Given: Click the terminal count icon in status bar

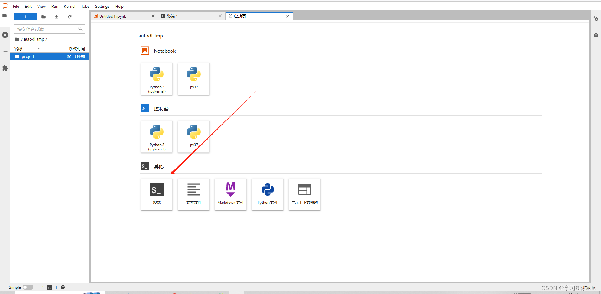Looking at the screenshot, I should tap(49, 287).
